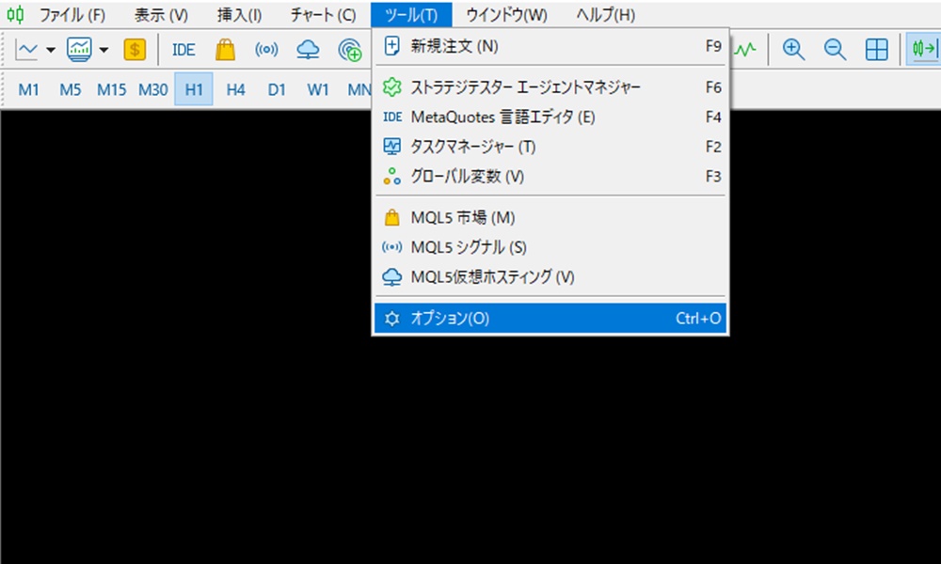Tile chart windows using the grid icon

point(876,50)
